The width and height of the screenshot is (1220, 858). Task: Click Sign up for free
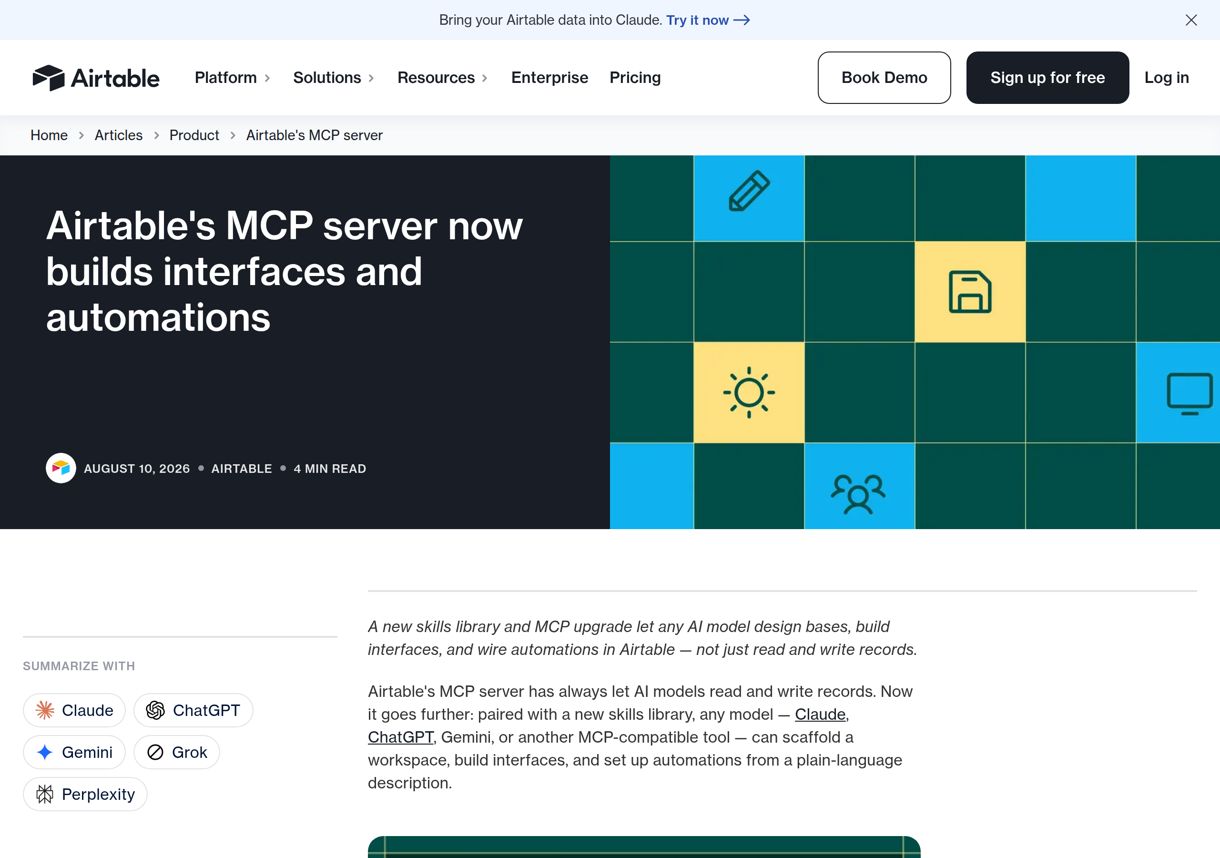(x=1047, y=78)
